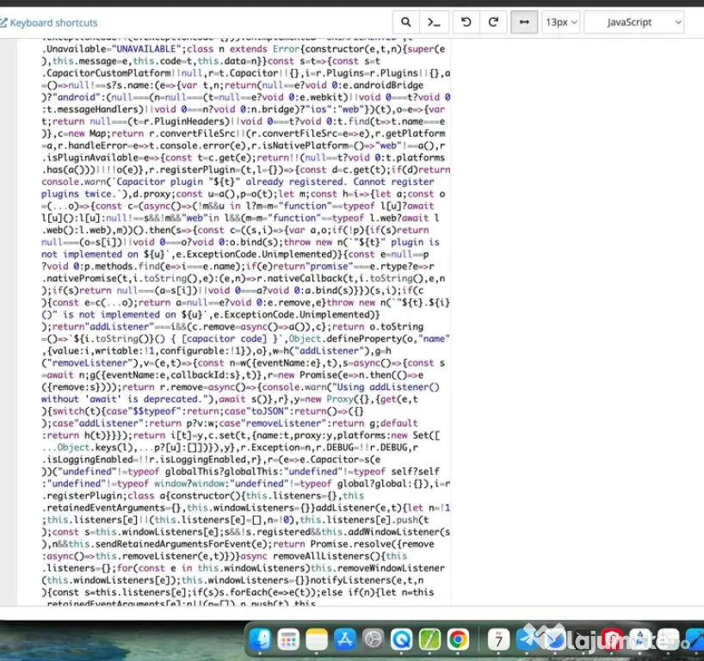Viewport: 704px width, 661px height.
Task: Open the command palette terminal icon
Action: point(434,22)
